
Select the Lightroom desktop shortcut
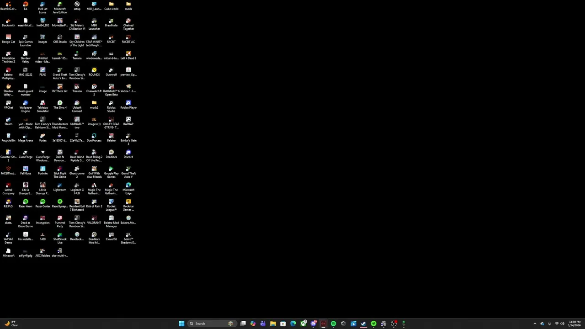60,187
